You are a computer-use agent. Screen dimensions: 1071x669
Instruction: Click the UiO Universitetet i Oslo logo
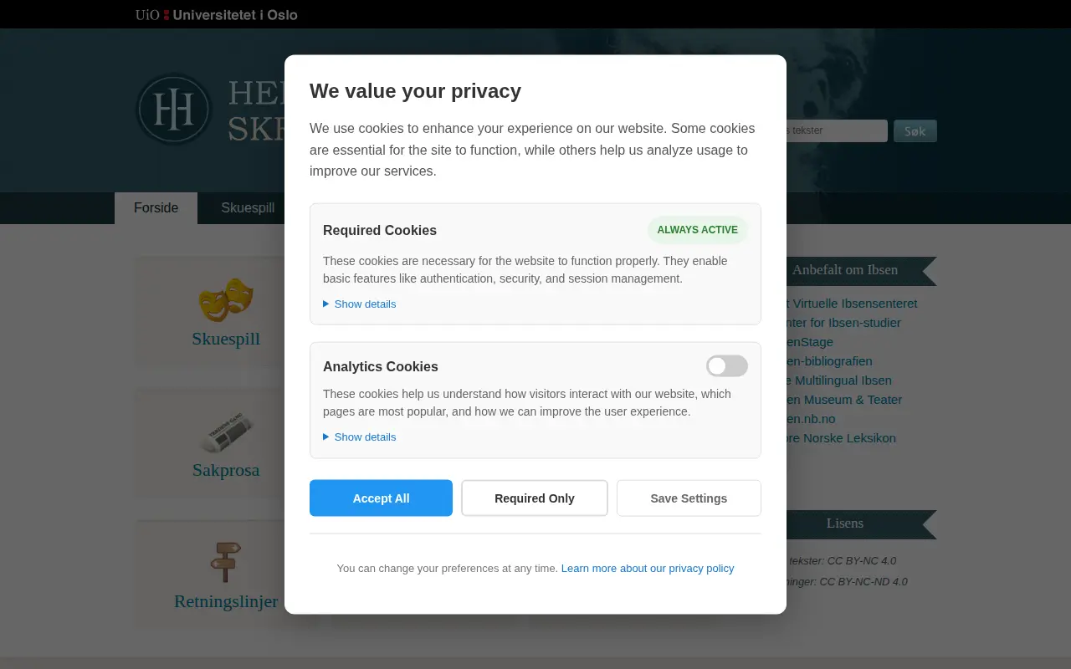(x=217, y=14)
